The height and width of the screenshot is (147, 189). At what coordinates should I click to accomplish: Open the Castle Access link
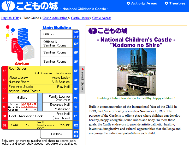pos(102,18)
